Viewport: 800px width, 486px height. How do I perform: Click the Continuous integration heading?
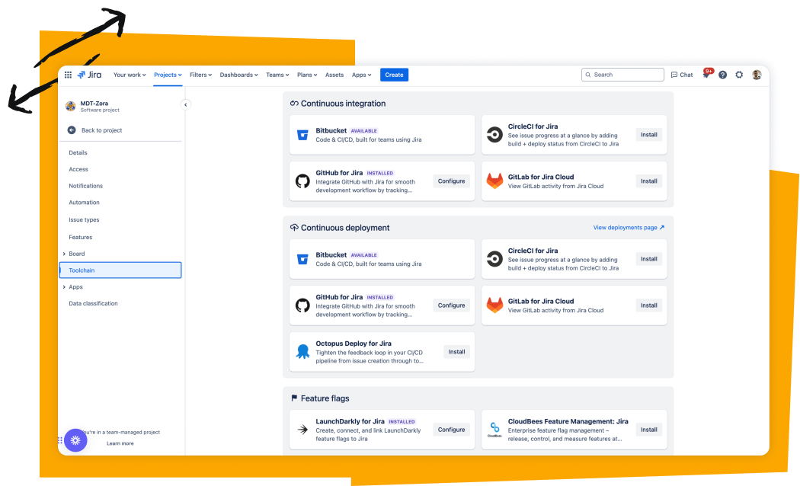[x=343, y=104]
